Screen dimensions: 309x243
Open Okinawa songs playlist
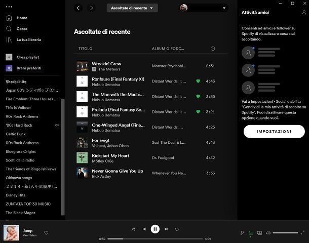(x=19, y=178)
